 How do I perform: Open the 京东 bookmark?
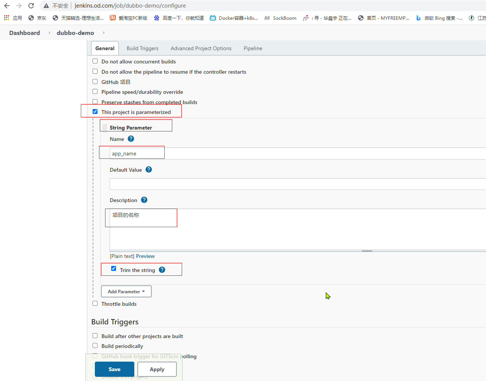click(x=37, y=18)
